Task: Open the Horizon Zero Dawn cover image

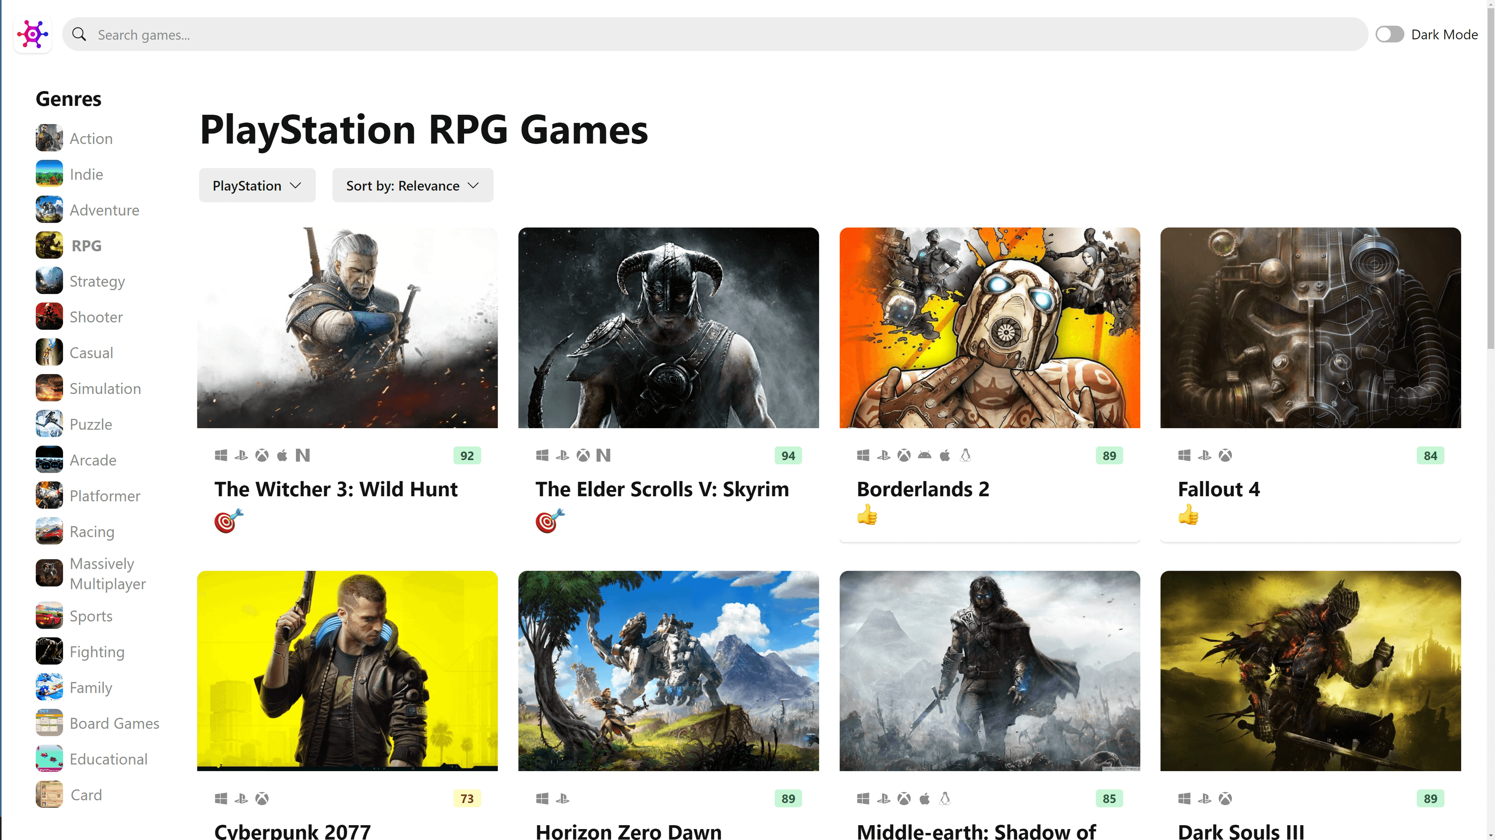Action: tap(668, 671)
